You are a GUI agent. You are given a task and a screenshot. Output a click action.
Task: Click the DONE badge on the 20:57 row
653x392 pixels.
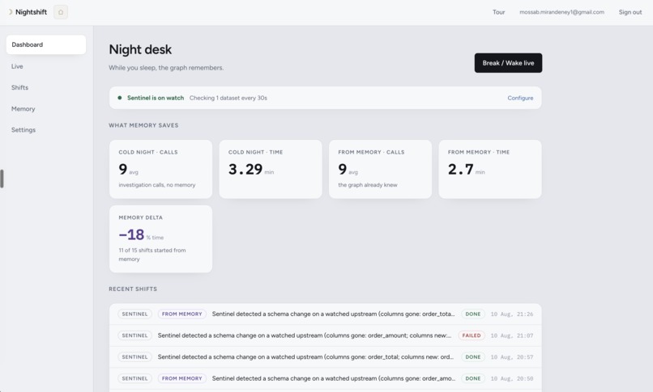pos(472,357)
